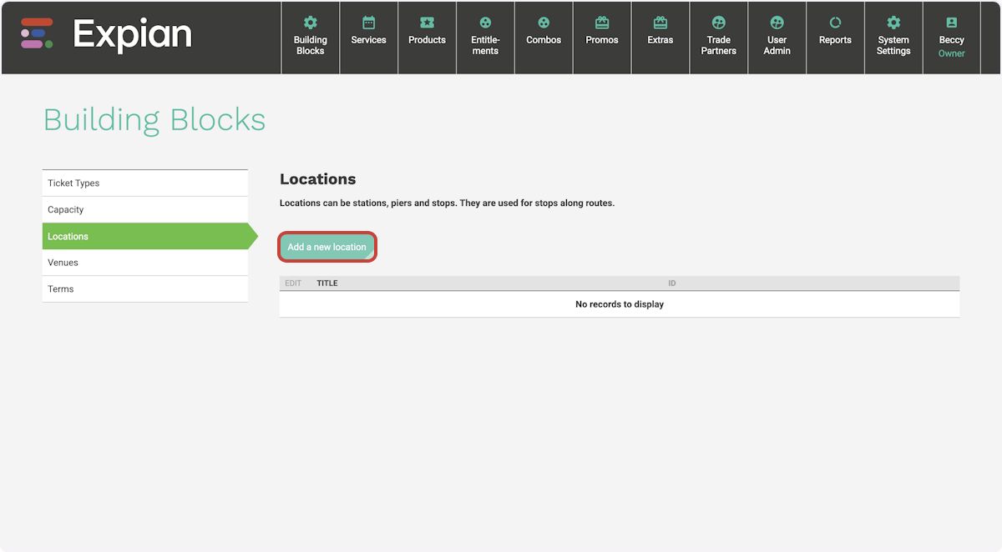Click the Services calendar icon
Image resolution: width=1002 pixels, height=552 pixels.
(x=368, y=23)
